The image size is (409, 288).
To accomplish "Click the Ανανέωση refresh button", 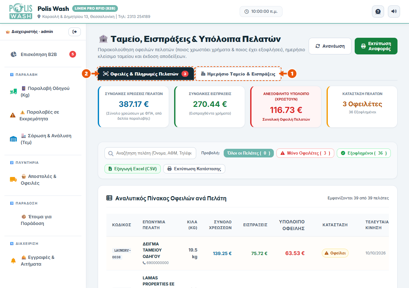I will pos(330,46).
